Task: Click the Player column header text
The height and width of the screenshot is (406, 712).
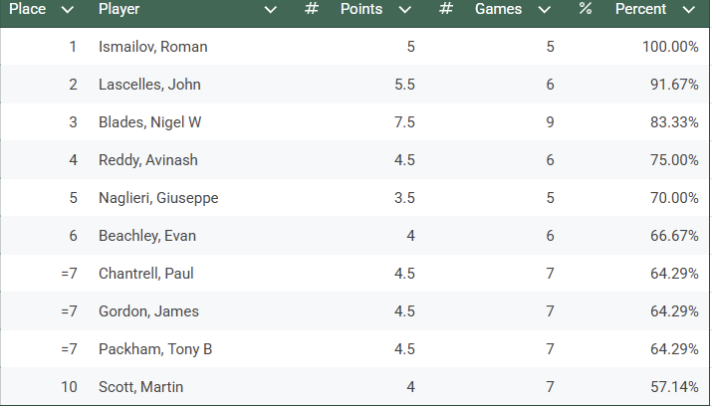Action: pos(119,10)
